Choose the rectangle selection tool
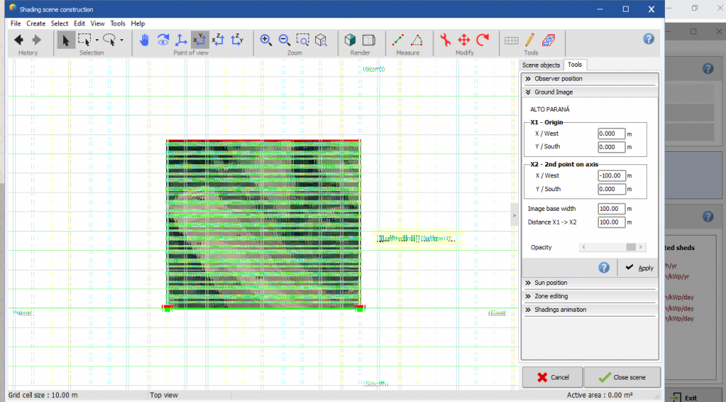Image resolution: width=726 pixels, height=402 pixels. [x=85, y=40]
